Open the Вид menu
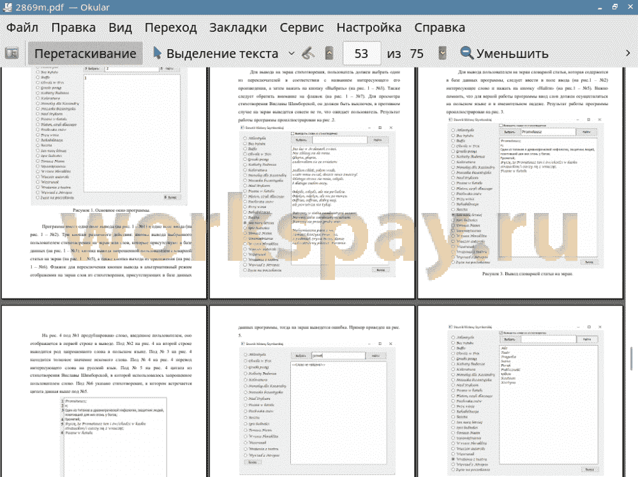The width and height of the screenshot is (638, 477). click(120, 27)
